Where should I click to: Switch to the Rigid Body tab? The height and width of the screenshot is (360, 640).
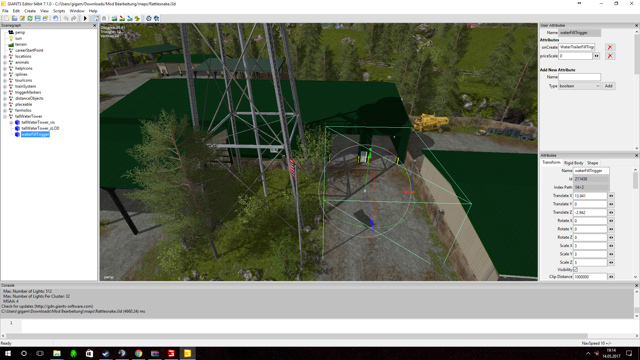point(573,163)
